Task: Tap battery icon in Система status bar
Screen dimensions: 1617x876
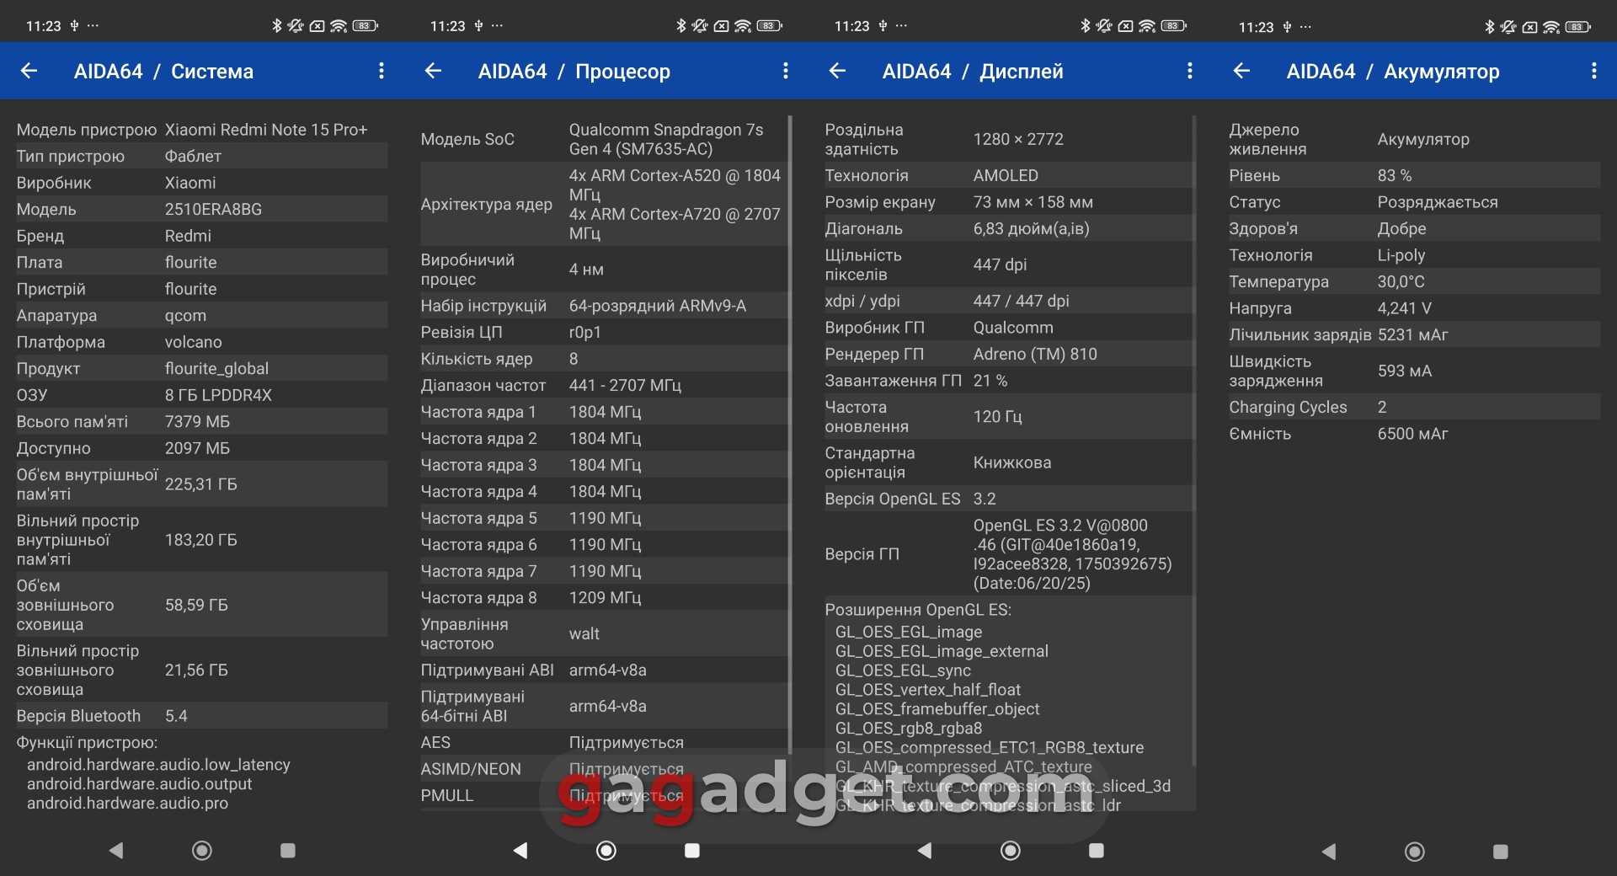Action: pyautogui.click(x=364, y=26)
